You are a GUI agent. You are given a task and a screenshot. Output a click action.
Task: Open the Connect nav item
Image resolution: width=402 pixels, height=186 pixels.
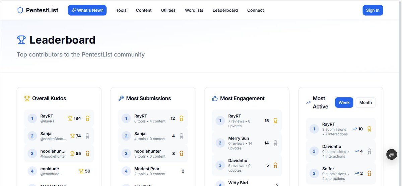pyautogui.click(x=256, y=10)
